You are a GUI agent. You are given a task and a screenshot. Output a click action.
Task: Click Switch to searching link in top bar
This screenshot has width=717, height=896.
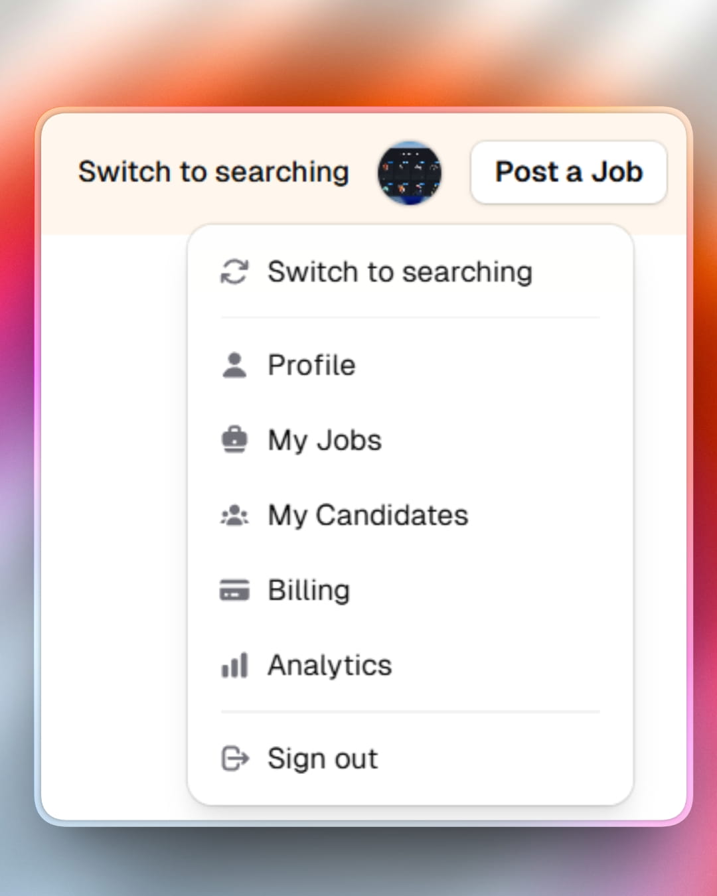[213, 172]
